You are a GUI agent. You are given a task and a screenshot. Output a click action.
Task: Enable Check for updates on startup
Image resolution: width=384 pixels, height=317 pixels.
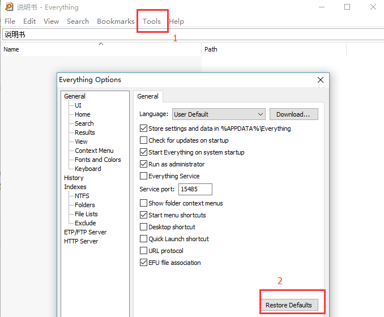pyautogui.click(x=143, y=140)
